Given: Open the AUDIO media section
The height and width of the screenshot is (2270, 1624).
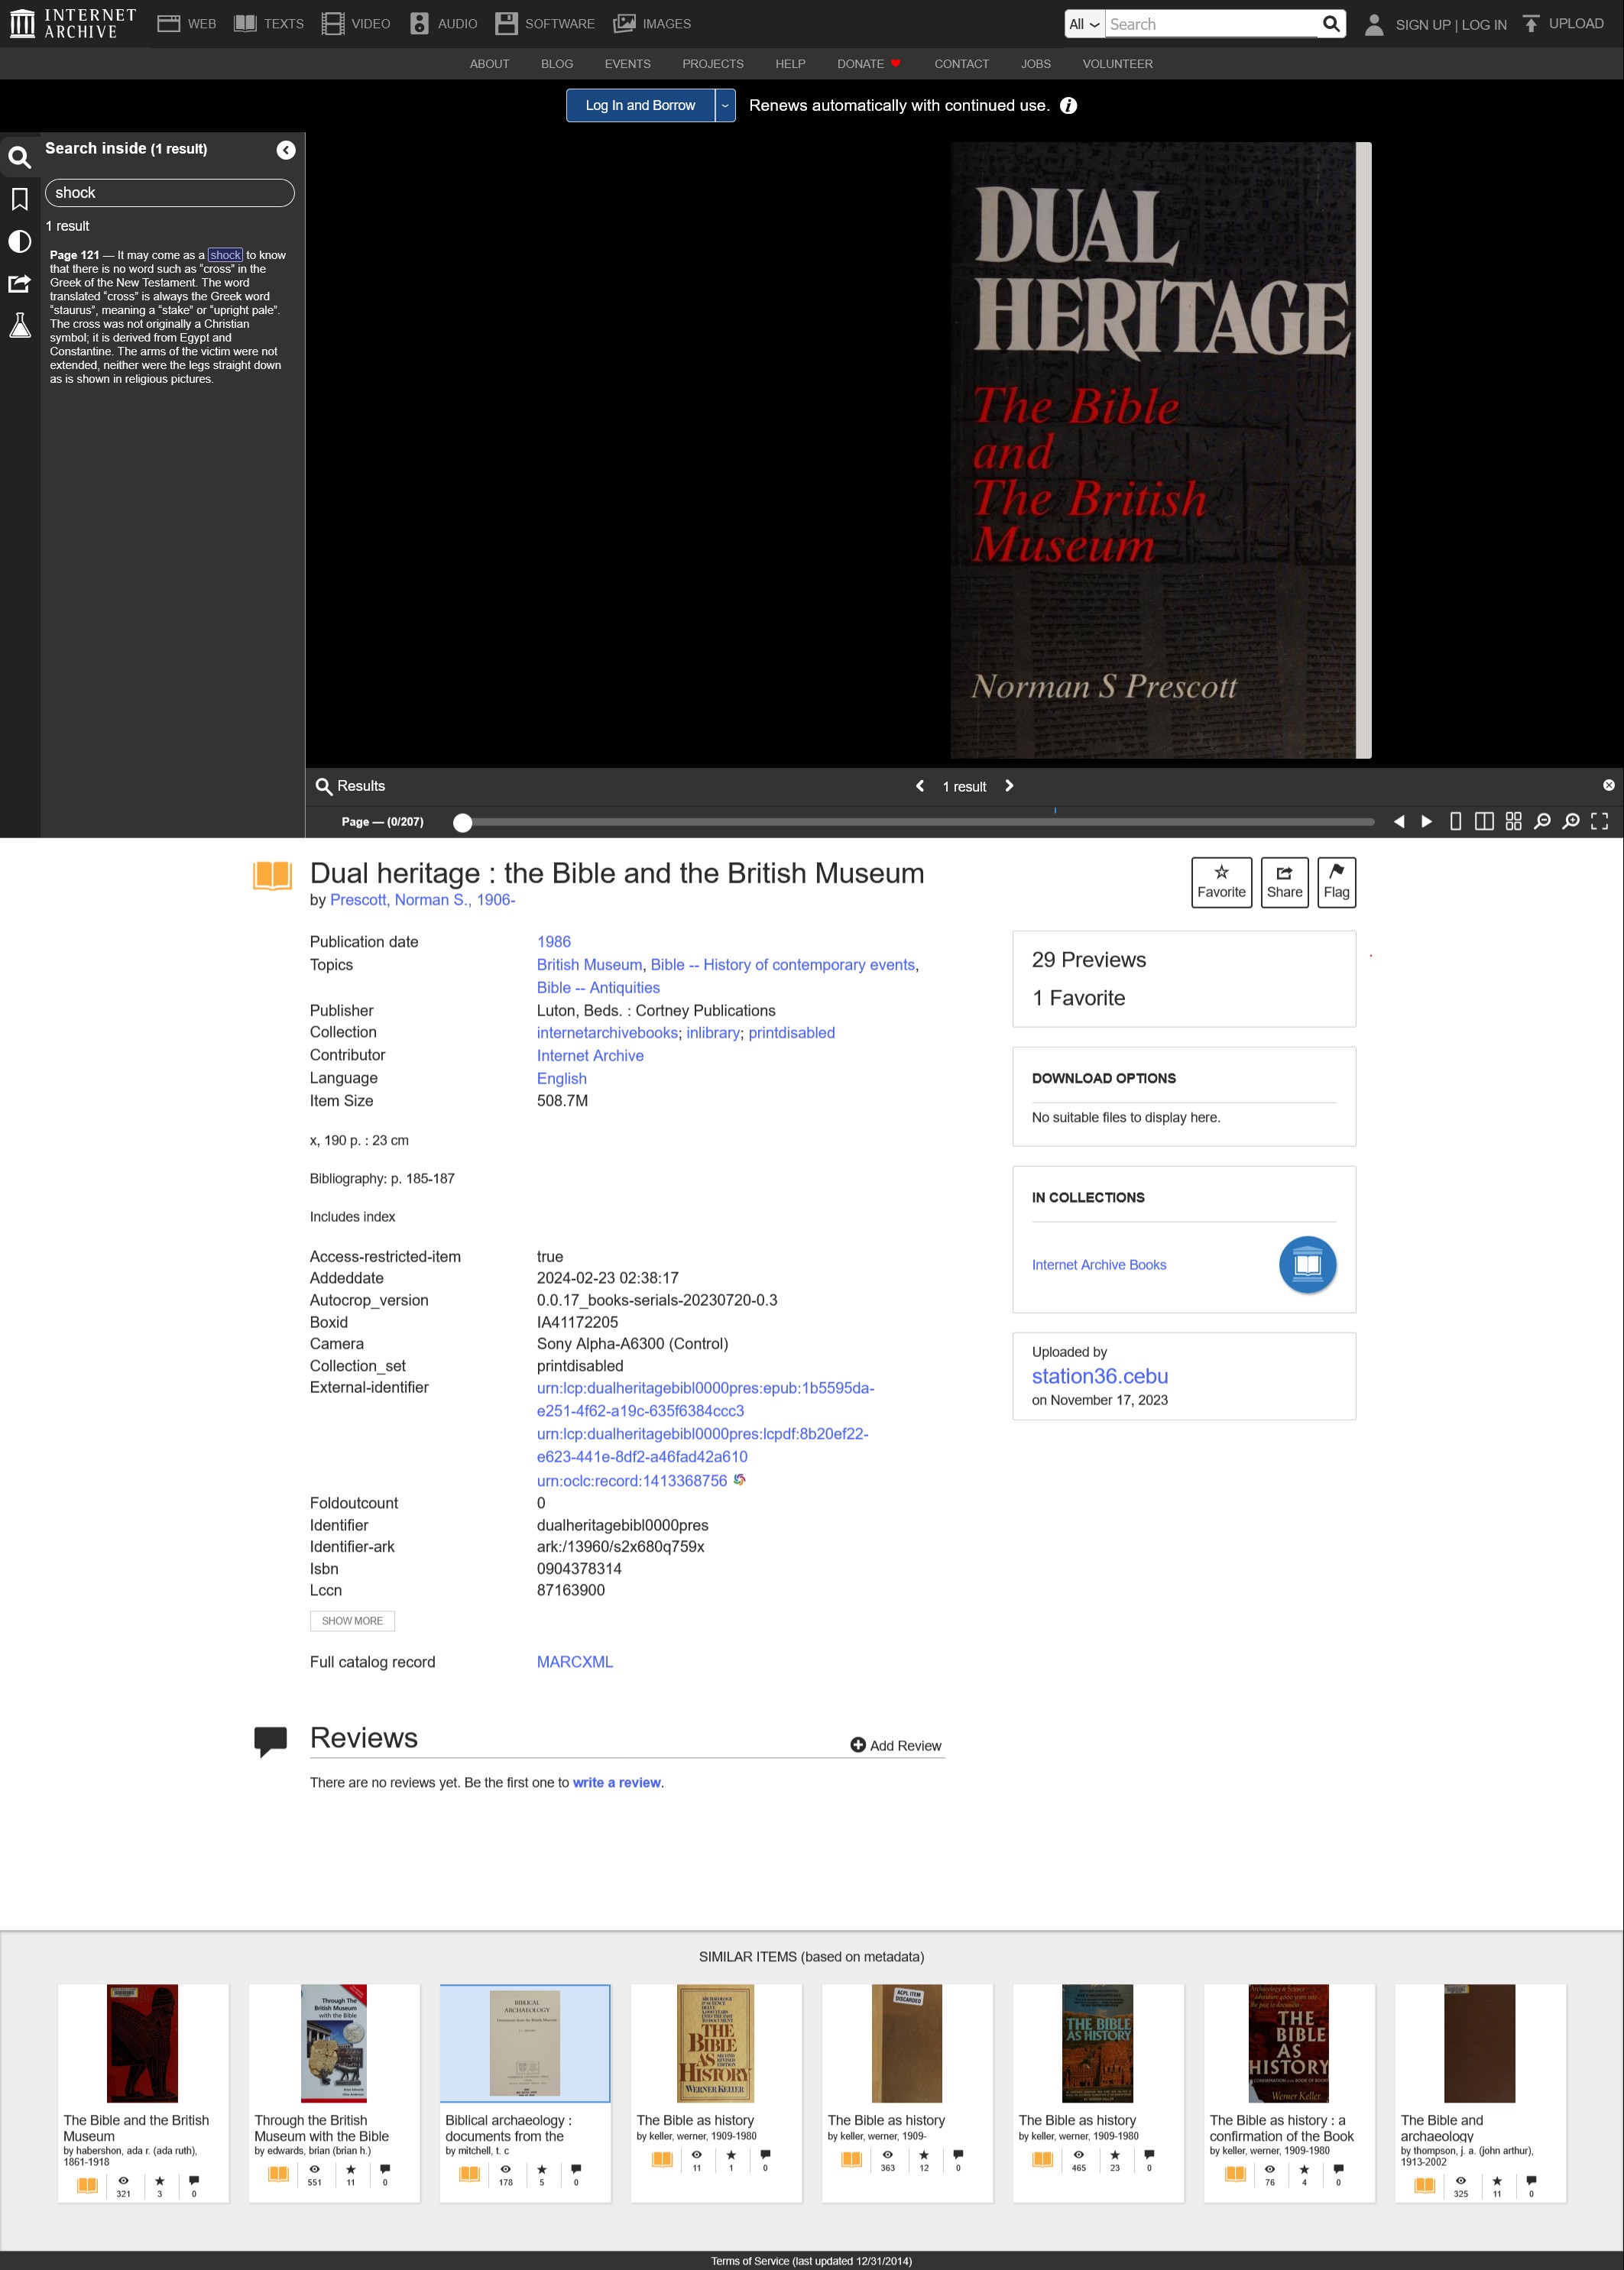Looking at the screenshot, I should (x=444, y=24).
